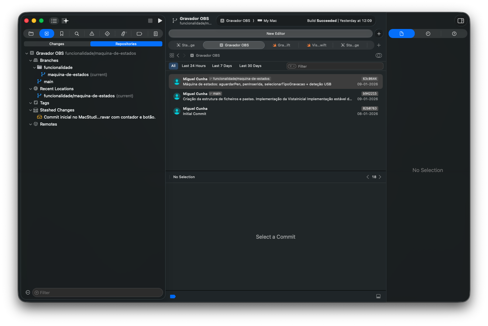Open the Test navigator diamond icon
The height and width of the screenshot is (326, 488).
point(107,34)
